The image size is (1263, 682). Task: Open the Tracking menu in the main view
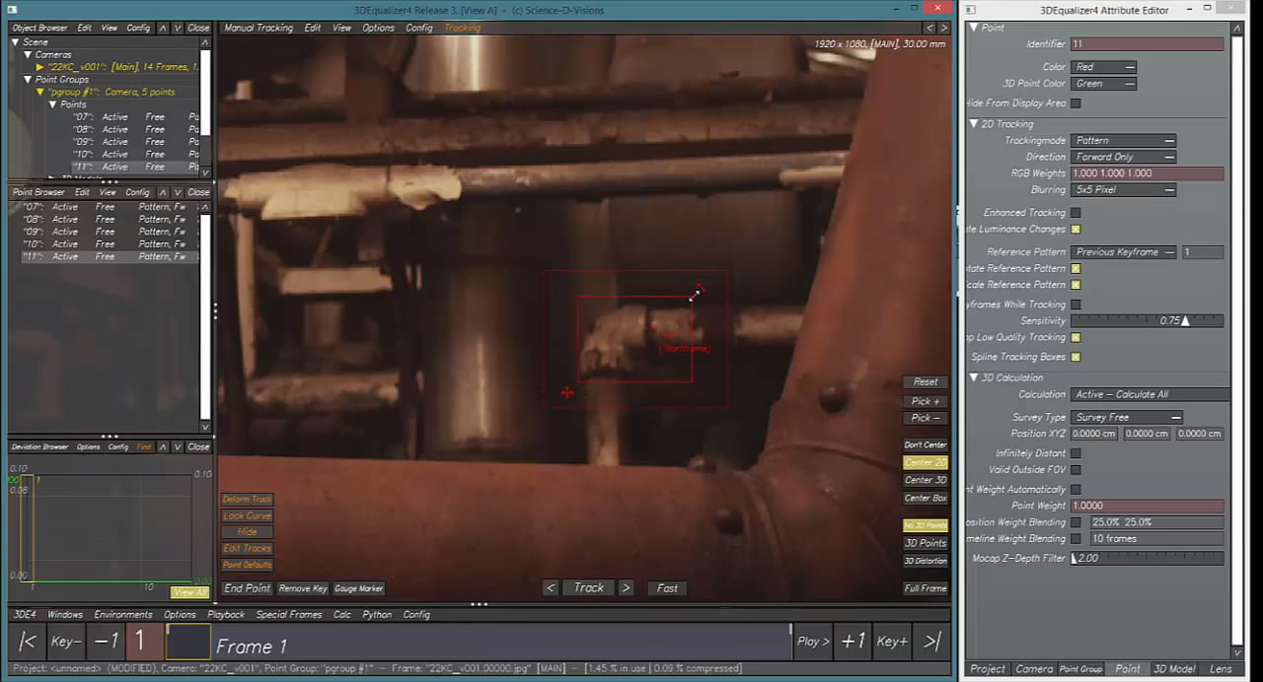click(x=462, y=28)
